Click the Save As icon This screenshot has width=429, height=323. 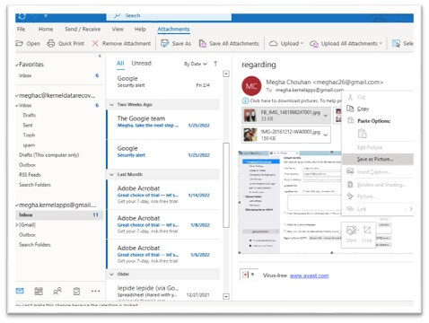click(x=164, y=43)
